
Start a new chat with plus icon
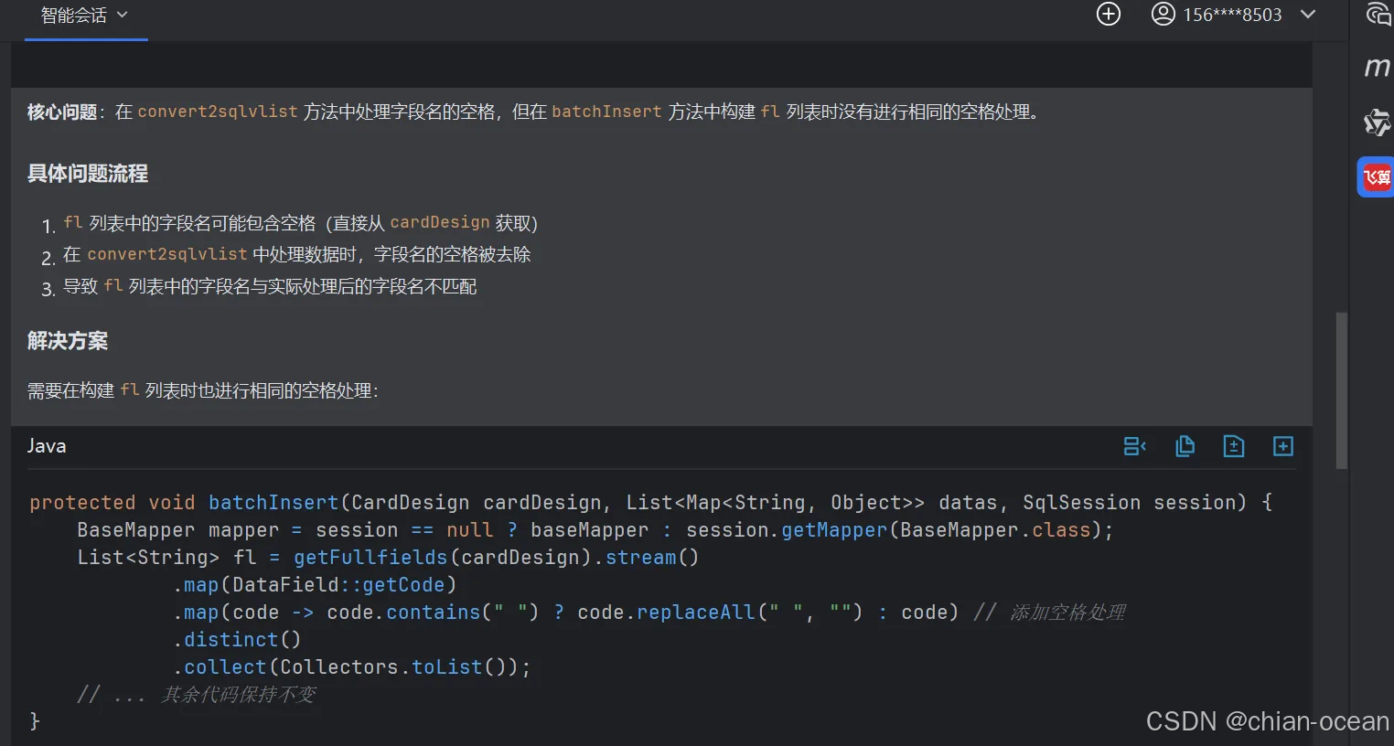pos(1108,15)
